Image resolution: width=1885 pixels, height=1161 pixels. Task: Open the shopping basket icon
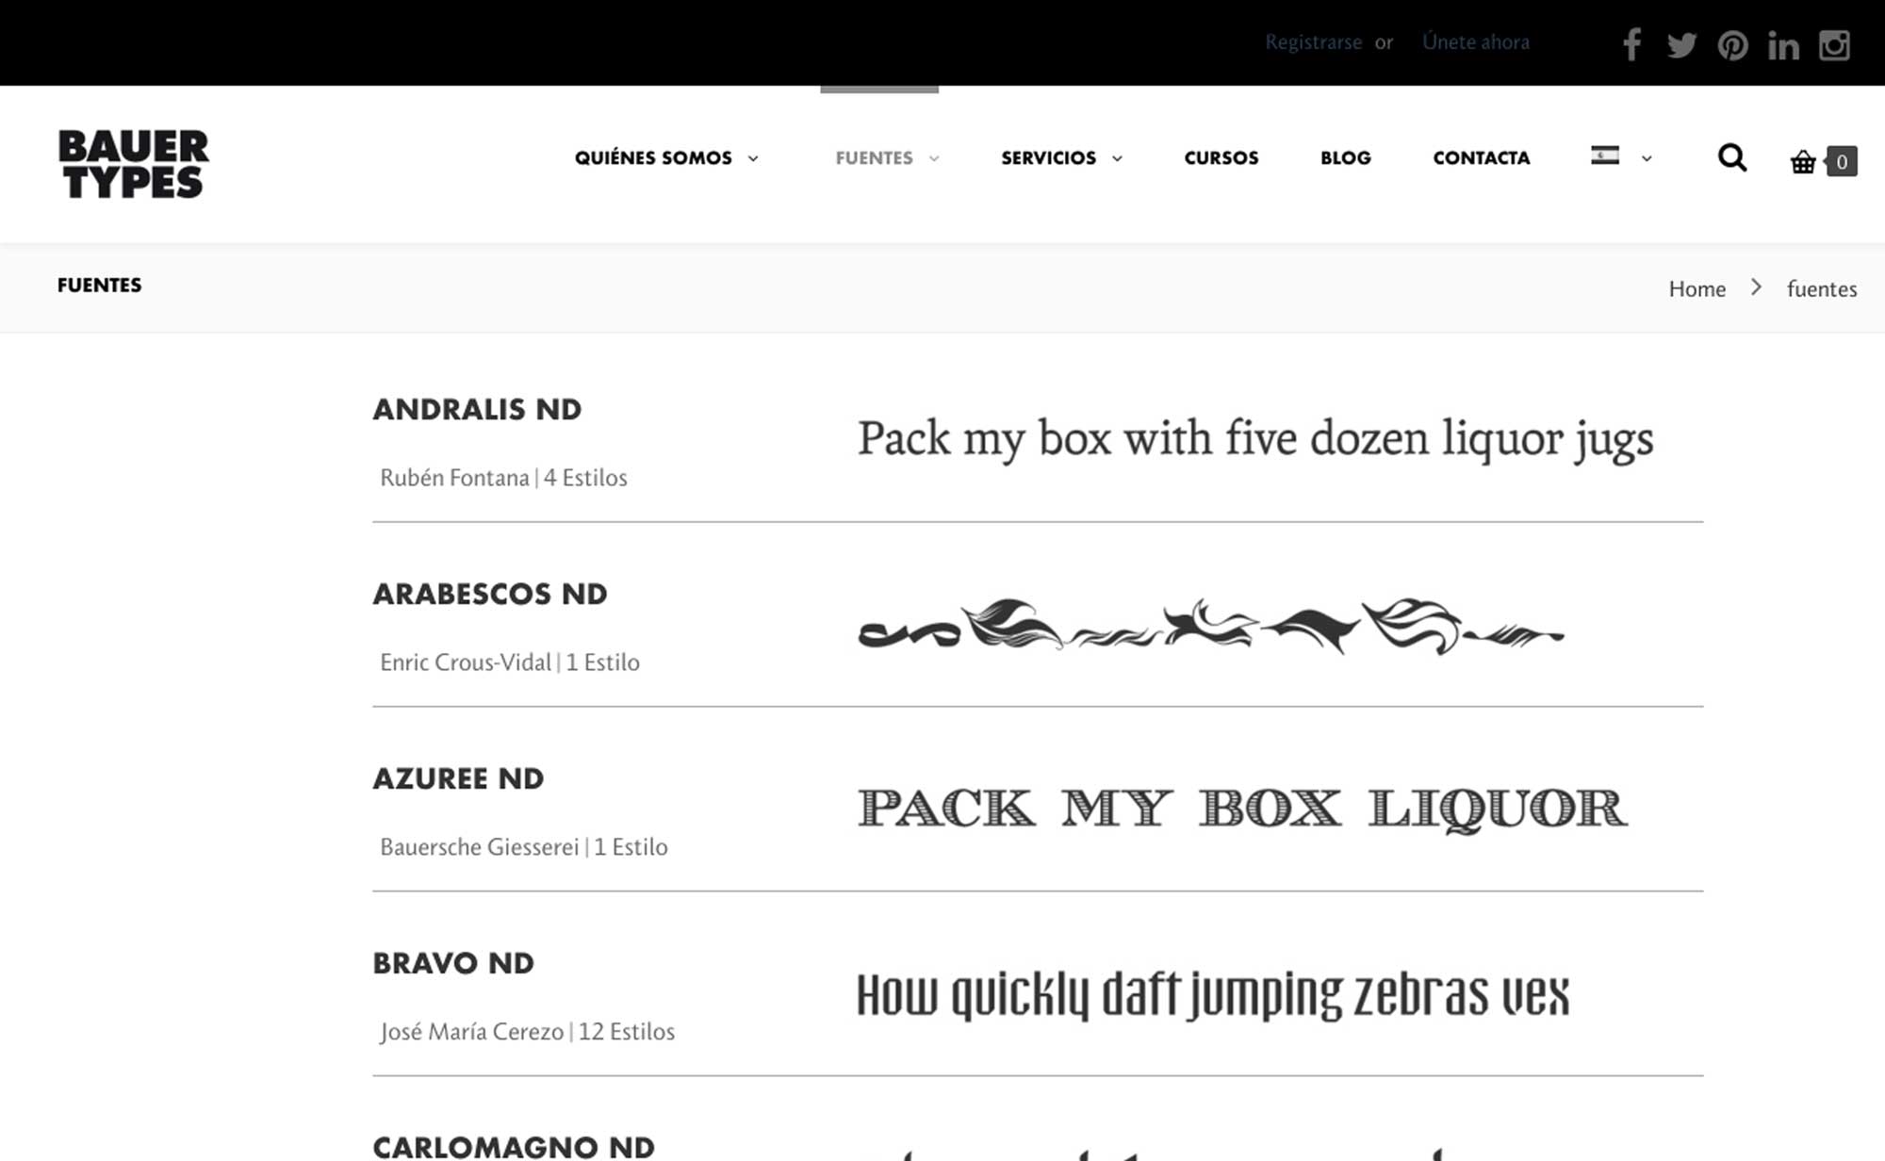tap(1803, 162)
